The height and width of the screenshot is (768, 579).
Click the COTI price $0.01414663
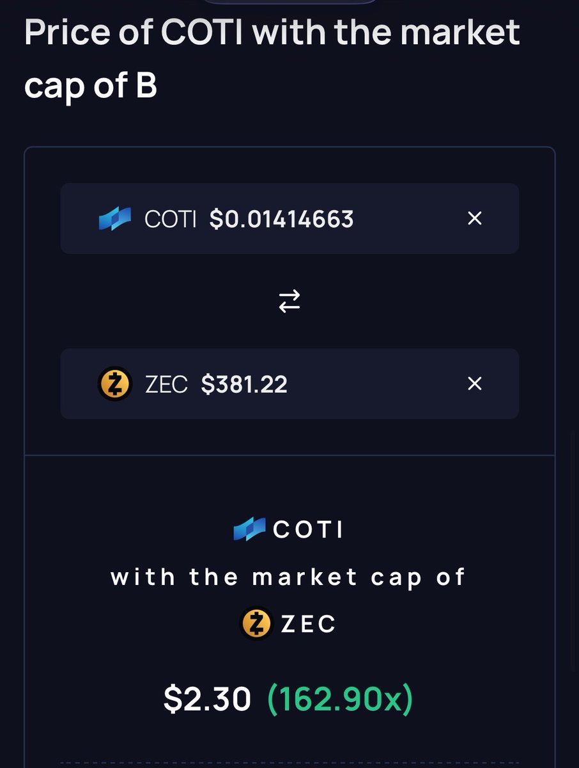tap(281, 219)
